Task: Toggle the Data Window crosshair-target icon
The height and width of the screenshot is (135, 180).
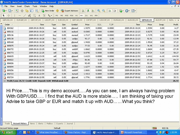Action: [22, 11]
